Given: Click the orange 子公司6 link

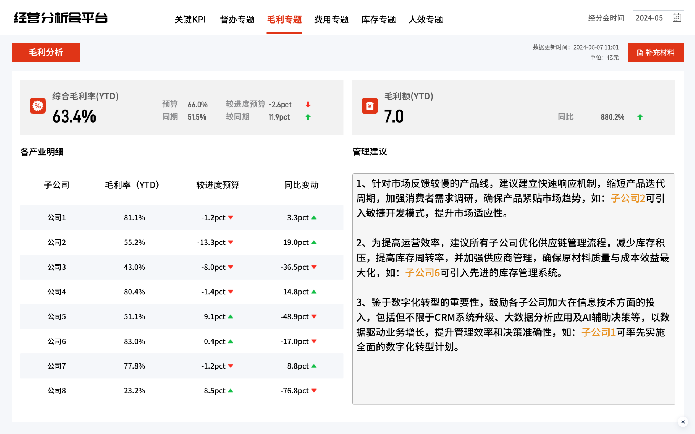Looking at the screenshot, I should click(x=422, y=273).
